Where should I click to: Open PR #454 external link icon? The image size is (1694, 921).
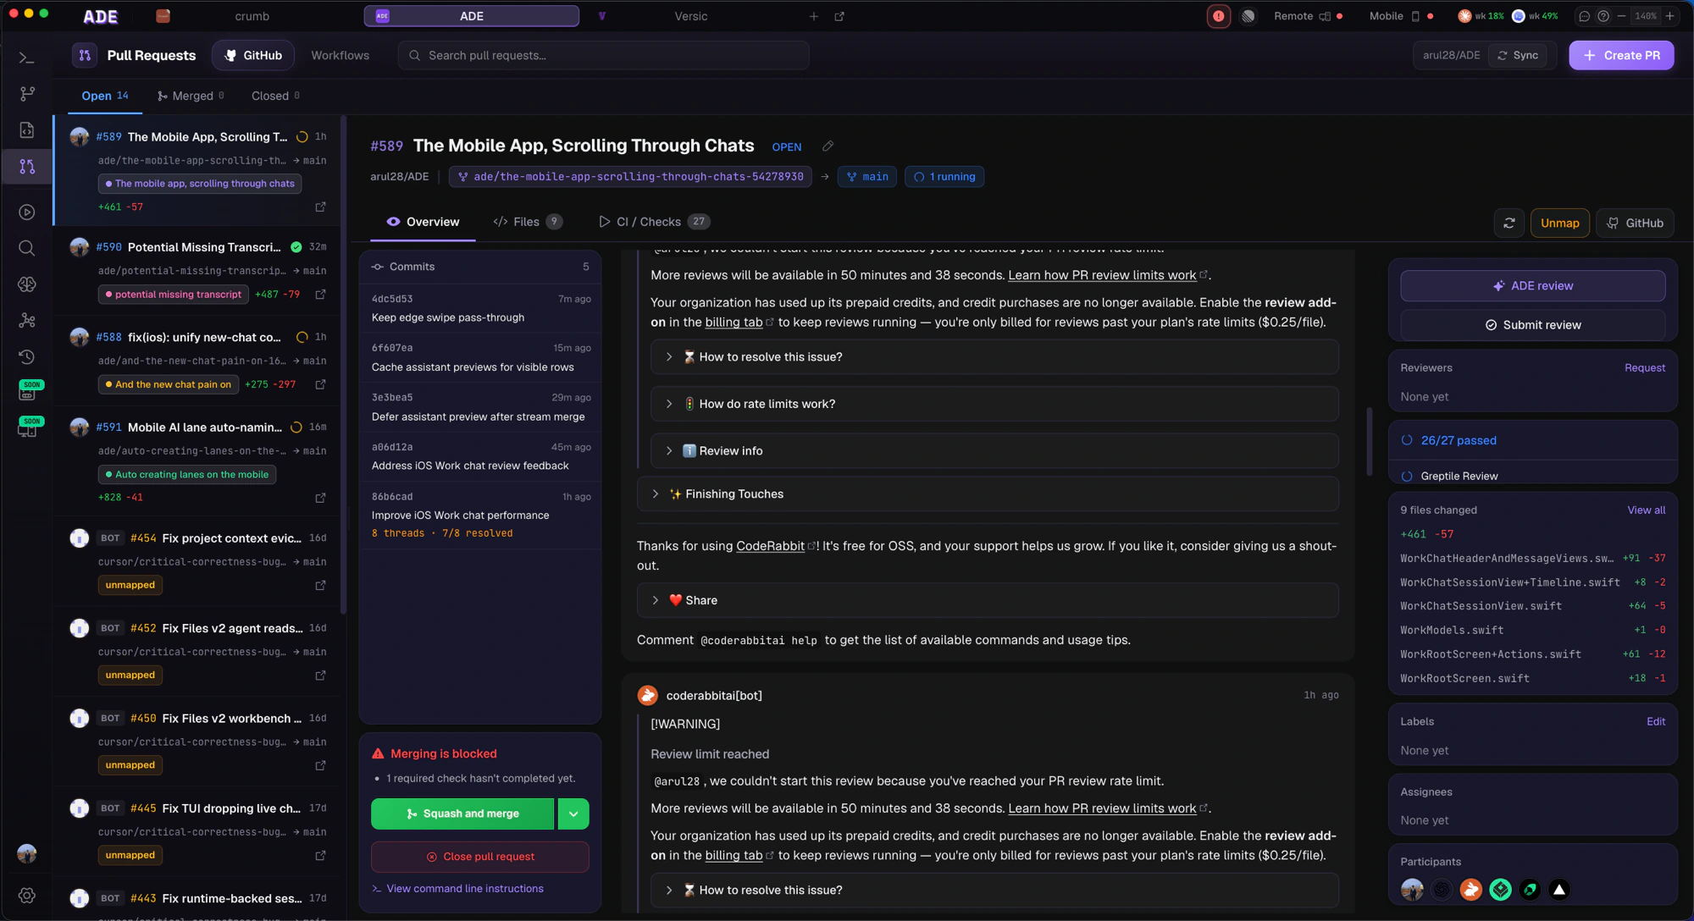(320, 585)
